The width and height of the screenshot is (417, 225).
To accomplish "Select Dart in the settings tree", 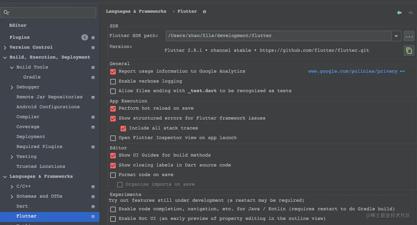I will (22, 206).
